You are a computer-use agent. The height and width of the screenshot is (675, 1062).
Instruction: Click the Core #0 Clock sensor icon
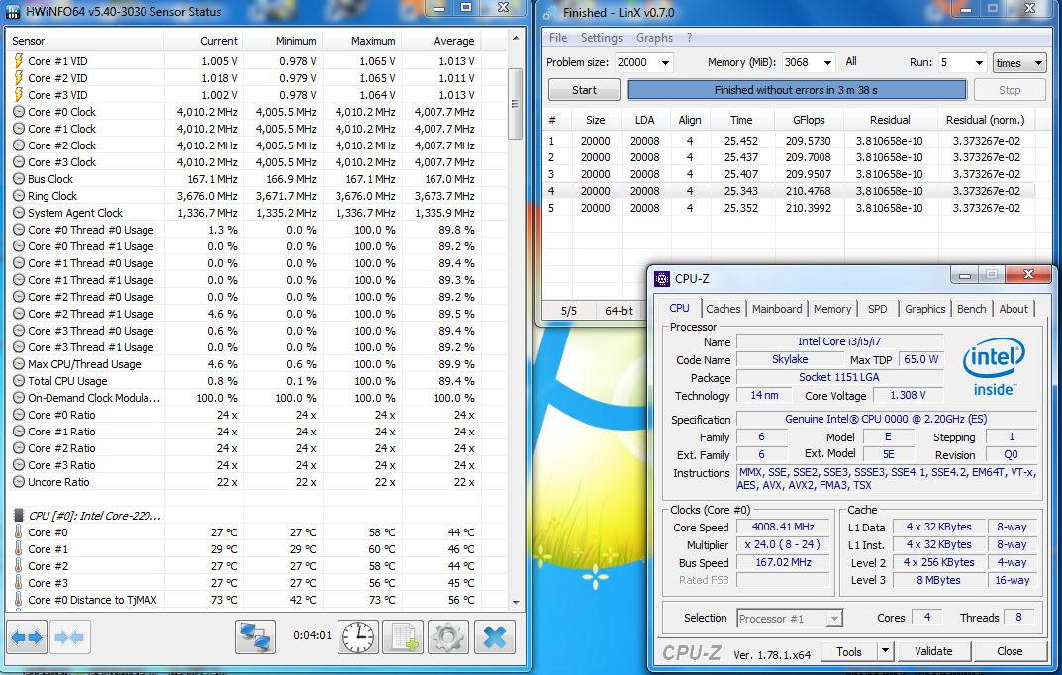pos(18,112)
